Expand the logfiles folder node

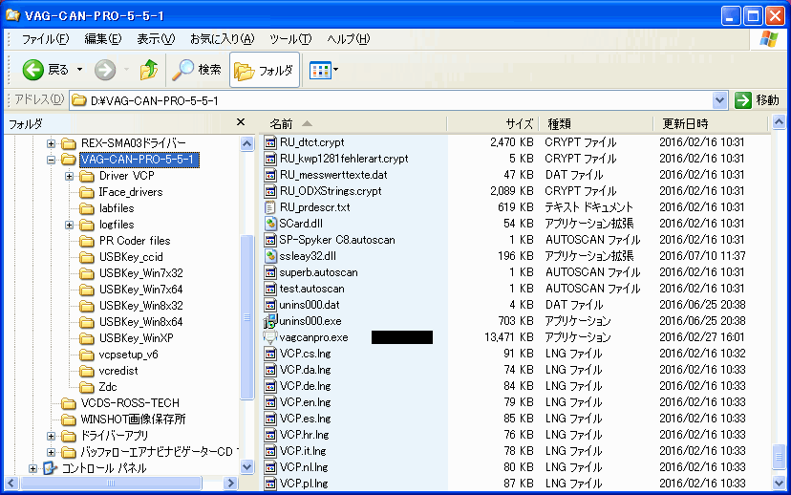click(70, 226)
